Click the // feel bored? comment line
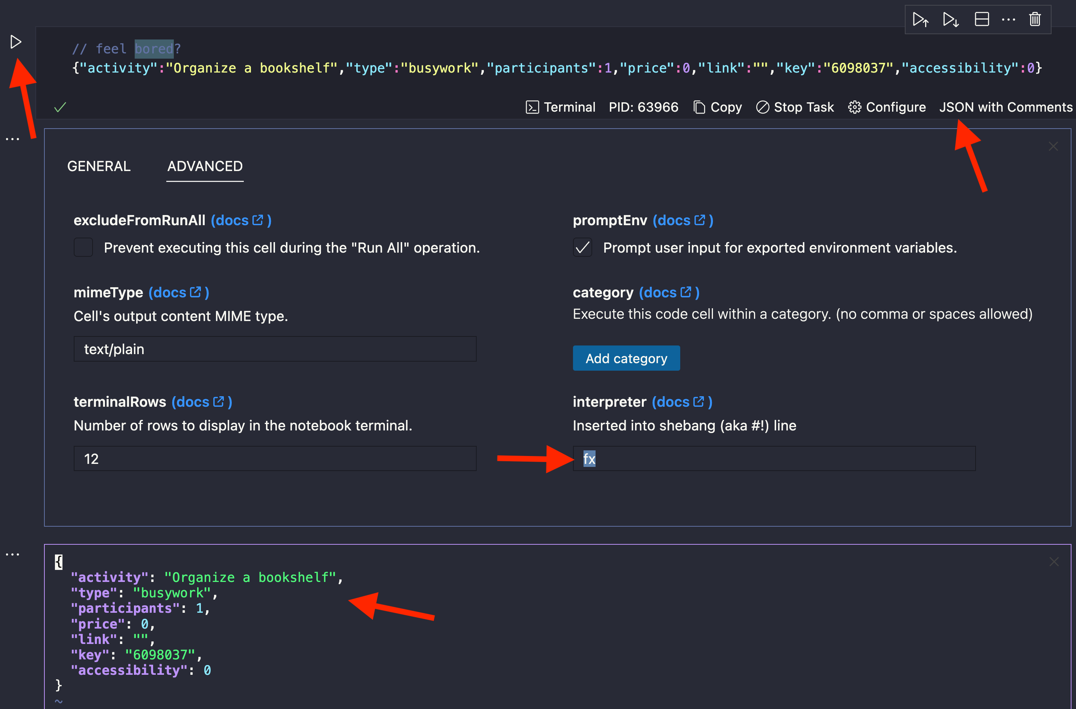This screenshot has width=1076, height=709. coord(127,48)
